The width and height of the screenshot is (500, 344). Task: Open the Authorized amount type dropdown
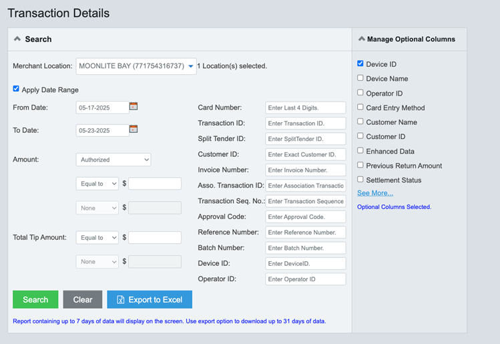click(x=113, y=160)
